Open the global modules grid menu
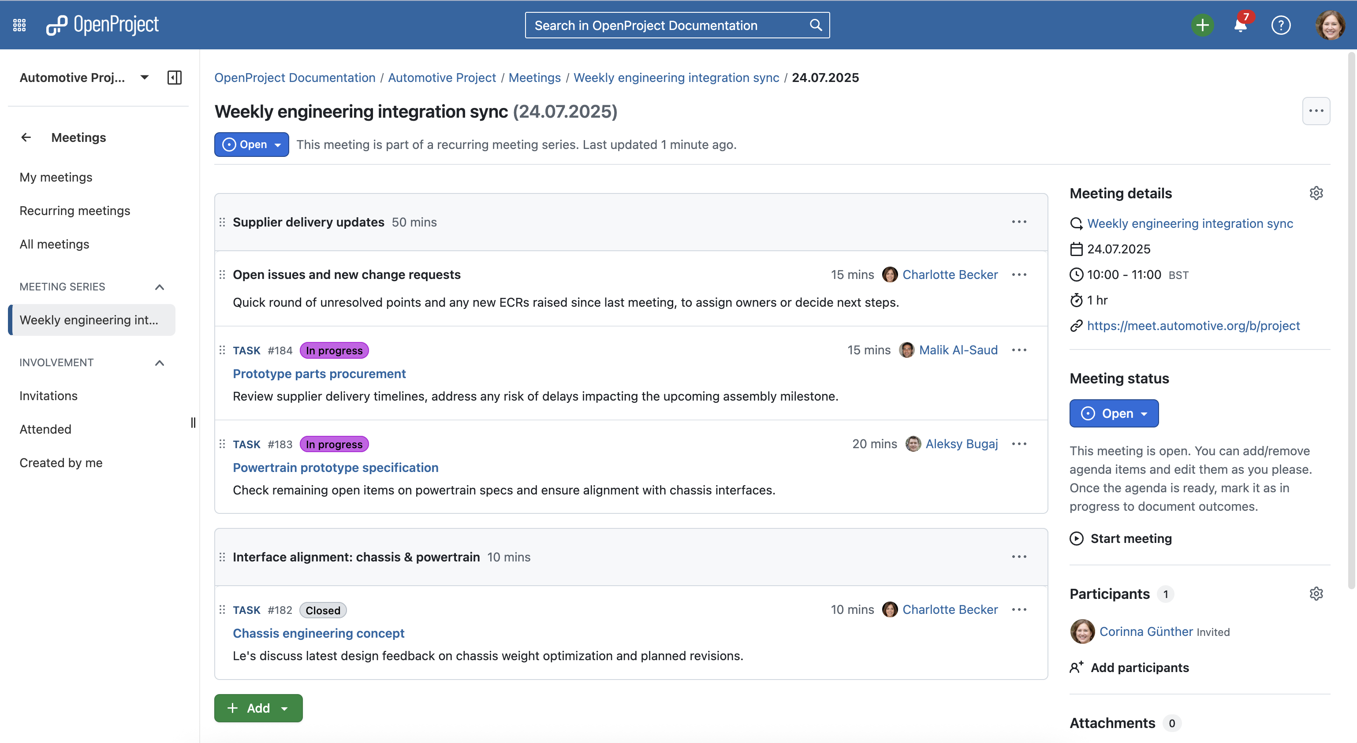Screen dimensions: 1357x743 point(19,25)
